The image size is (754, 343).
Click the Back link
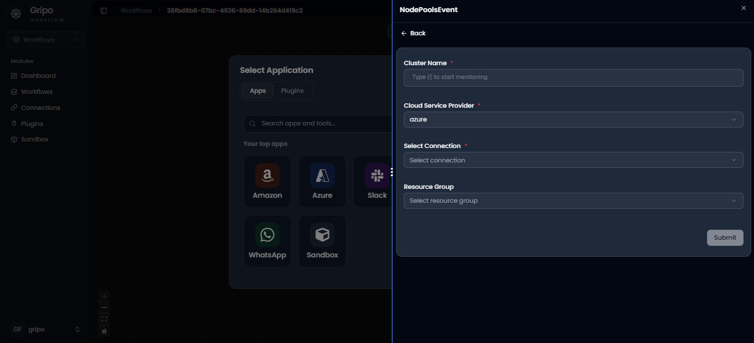[x=413, y=33]
